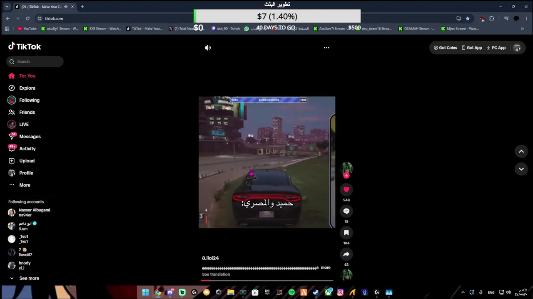Open the Explore page
533x299 pixels.
click(x=22, y=88)
